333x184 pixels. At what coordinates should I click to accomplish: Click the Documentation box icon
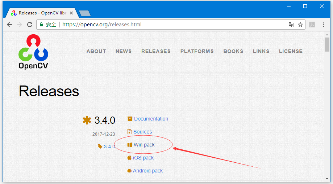pyautogui.click(x=130, y=119)
